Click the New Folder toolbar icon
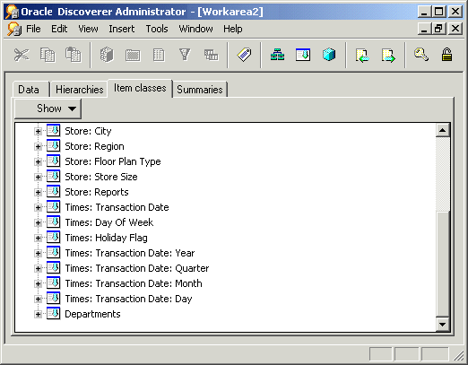Image resolution: width=468 pixels, height=365 pixels. coord(133,56)
